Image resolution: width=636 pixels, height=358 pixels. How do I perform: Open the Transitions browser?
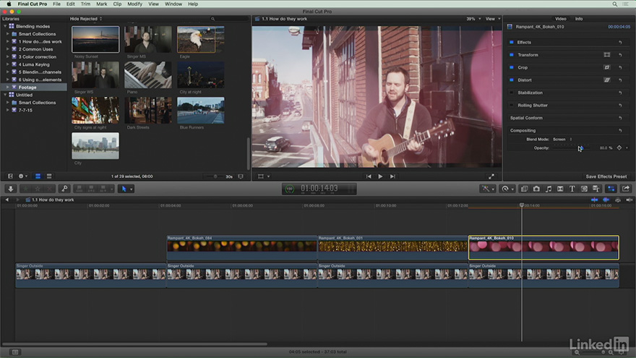coord(560,189)
